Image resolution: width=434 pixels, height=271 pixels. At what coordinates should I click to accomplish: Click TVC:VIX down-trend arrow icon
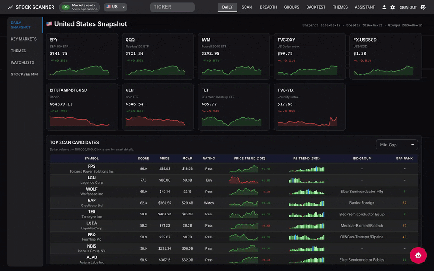tap(279, 111)
